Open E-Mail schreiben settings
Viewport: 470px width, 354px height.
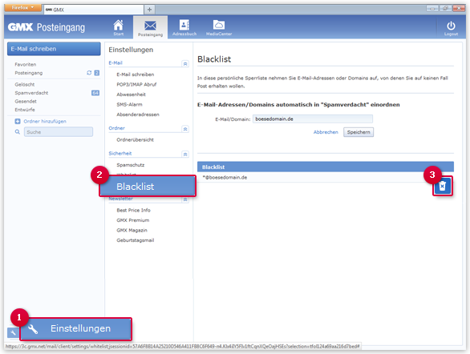pyautogui.click(x=136, y=74)
